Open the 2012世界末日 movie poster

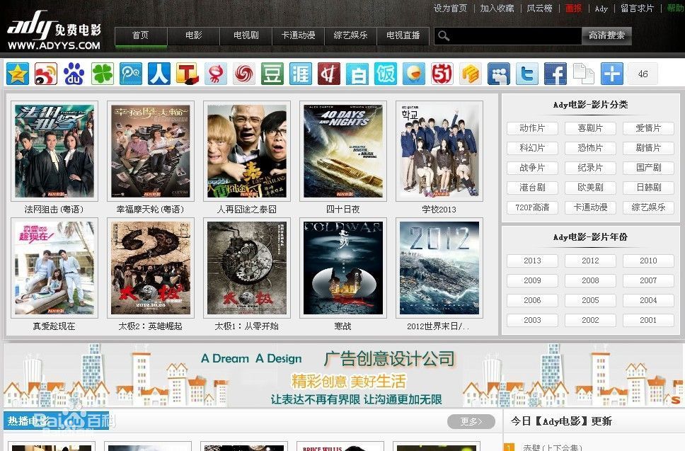[x=439, y=268]
